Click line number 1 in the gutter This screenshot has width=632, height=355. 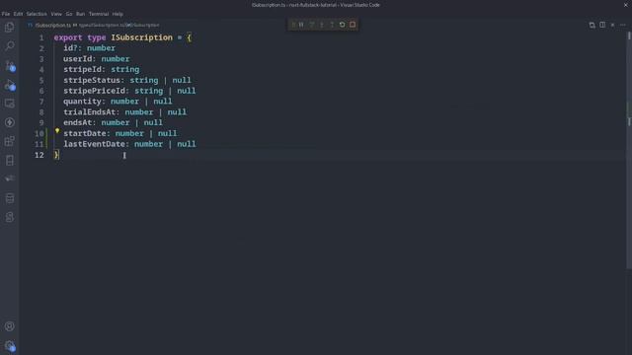[x=41, y=37]
